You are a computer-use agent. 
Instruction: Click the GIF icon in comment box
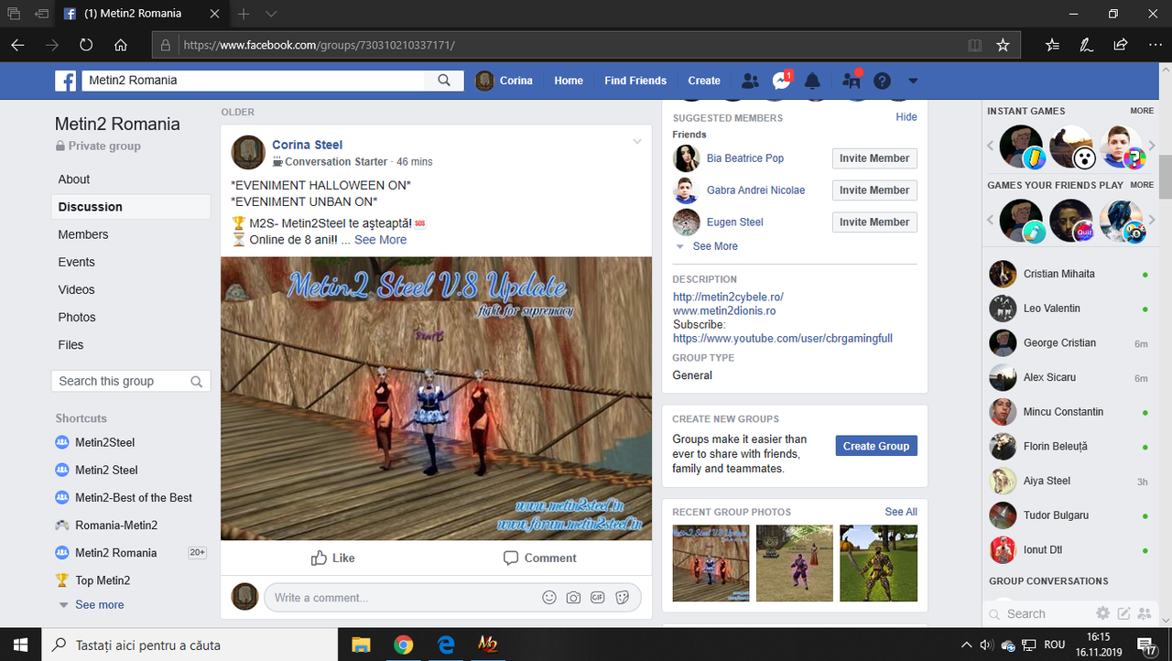[598, 598]
